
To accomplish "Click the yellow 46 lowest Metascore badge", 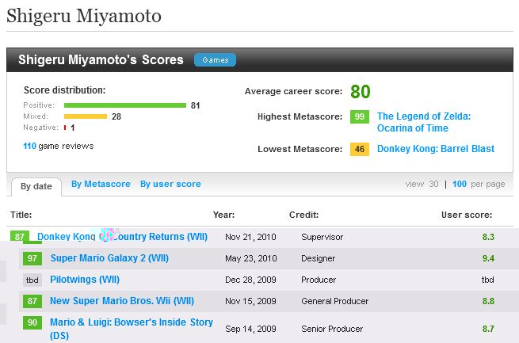I will (360, 149).
